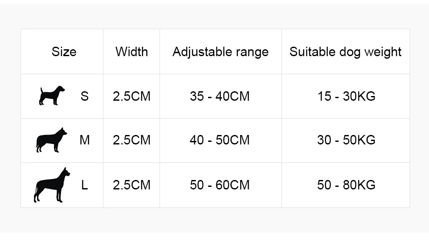Click the 50 - 80KG weight cell

point(346,185)
